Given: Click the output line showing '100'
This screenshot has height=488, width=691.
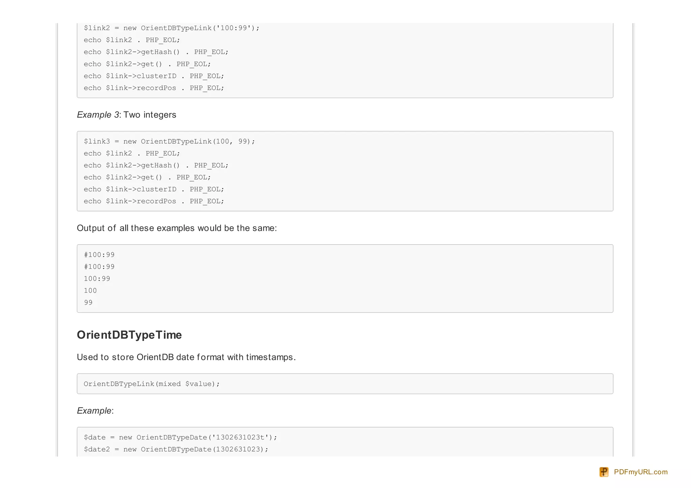Looking at the screenshot, I should 90,291.
